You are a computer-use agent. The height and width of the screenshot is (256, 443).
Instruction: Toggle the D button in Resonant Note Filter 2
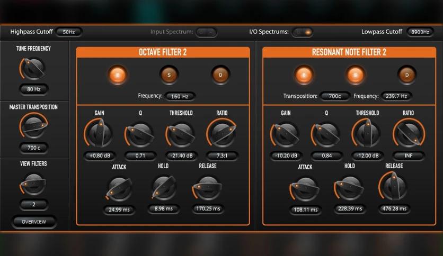(x=407, y=75)
